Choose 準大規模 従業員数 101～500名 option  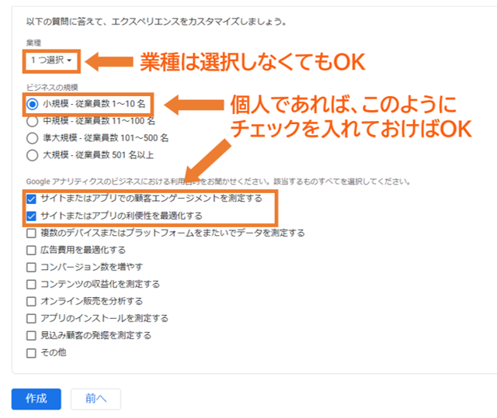tap(33, 137)
